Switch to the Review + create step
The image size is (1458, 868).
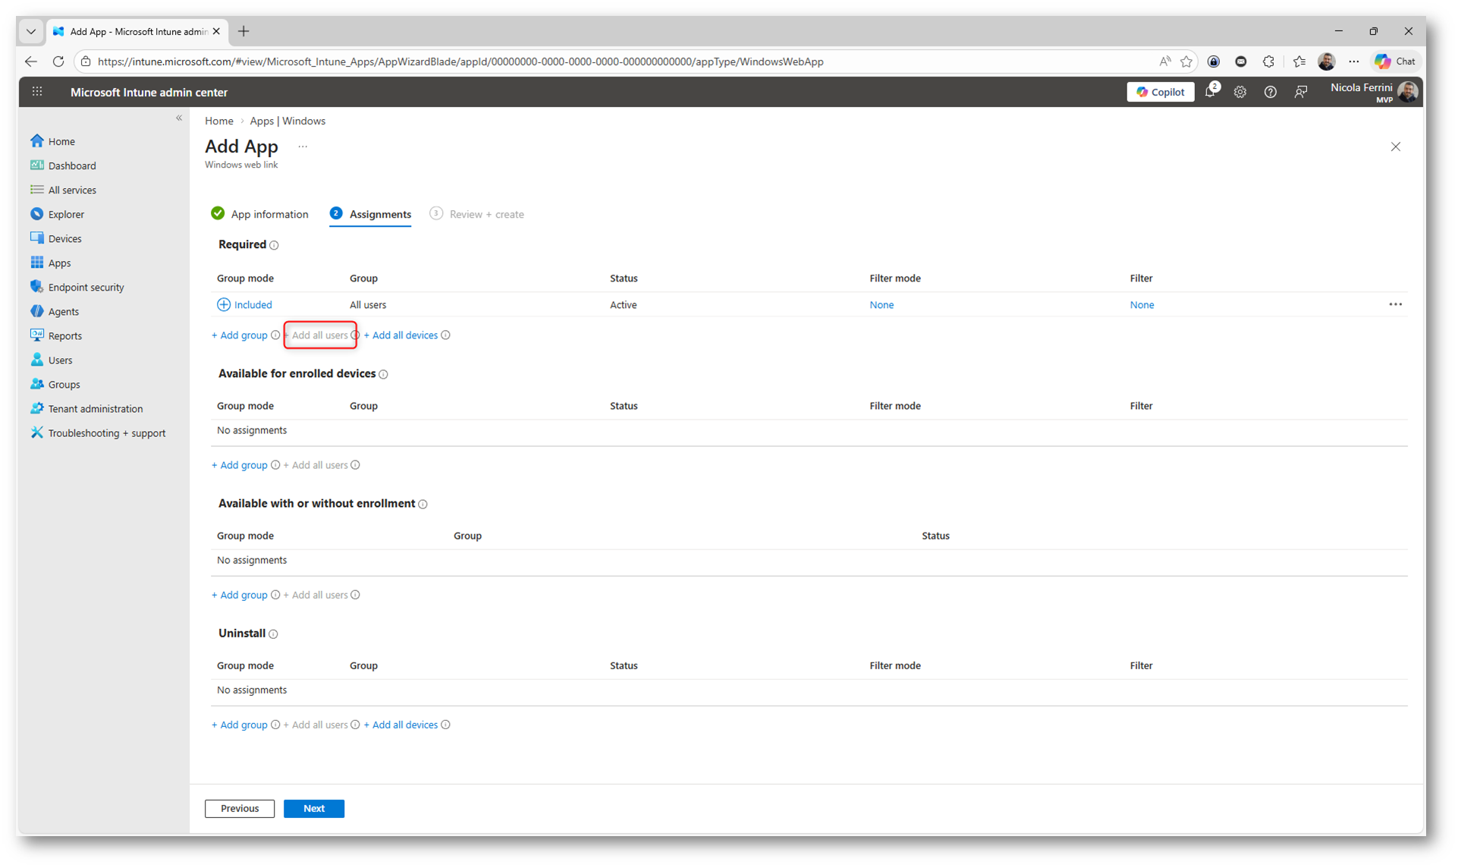tap(477, 214)
